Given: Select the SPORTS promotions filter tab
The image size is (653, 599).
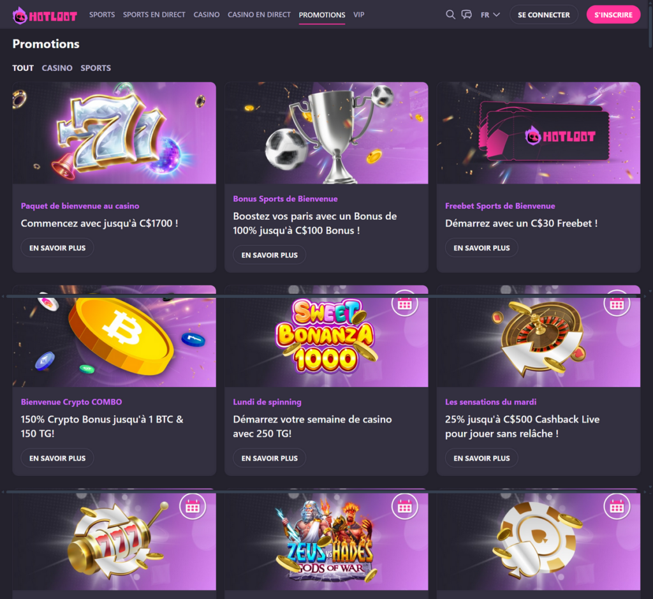Looking at the screenshot, I should coord(96,68).
